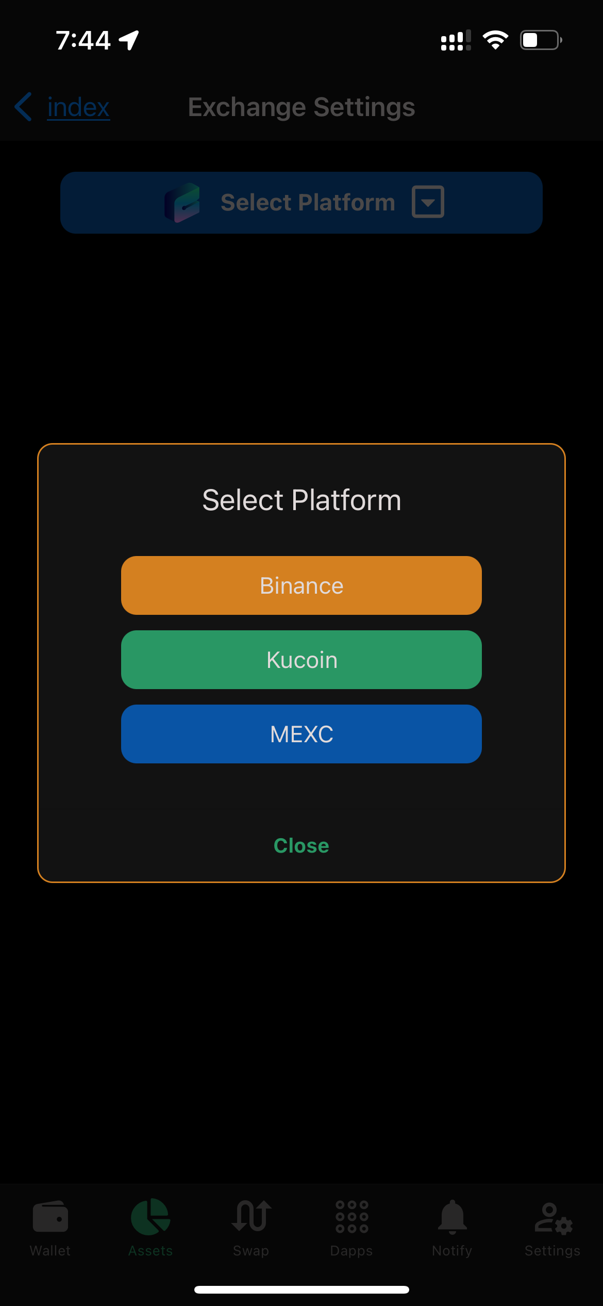Image resolution: width=603 pixels, height=1306 pixels.
Task: Open the Settings user-gear icon
Action: [552, 1217]
